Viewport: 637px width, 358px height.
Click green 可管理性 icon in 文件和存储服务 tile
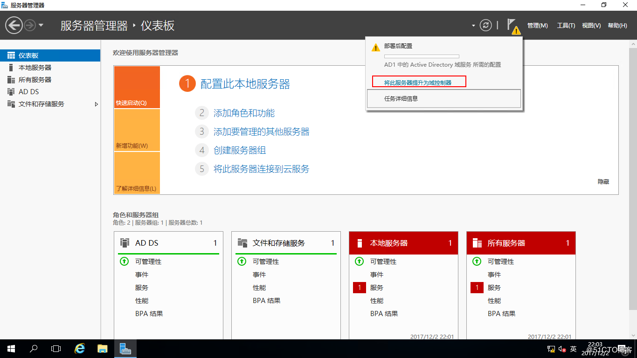point(242,262)
